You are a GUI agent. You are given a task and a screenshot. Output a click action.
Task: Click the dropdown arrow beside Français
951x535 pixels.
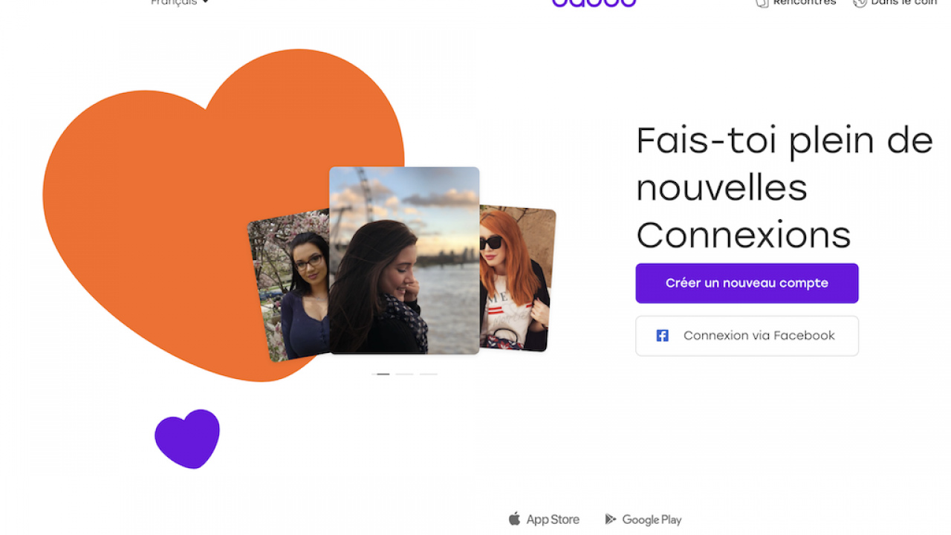coord(206,2)
